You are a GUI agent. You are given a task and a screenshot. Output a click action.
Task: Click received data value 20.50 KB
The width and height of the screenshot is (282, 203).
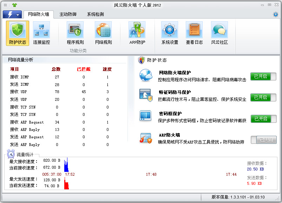(x=255, y=169)
